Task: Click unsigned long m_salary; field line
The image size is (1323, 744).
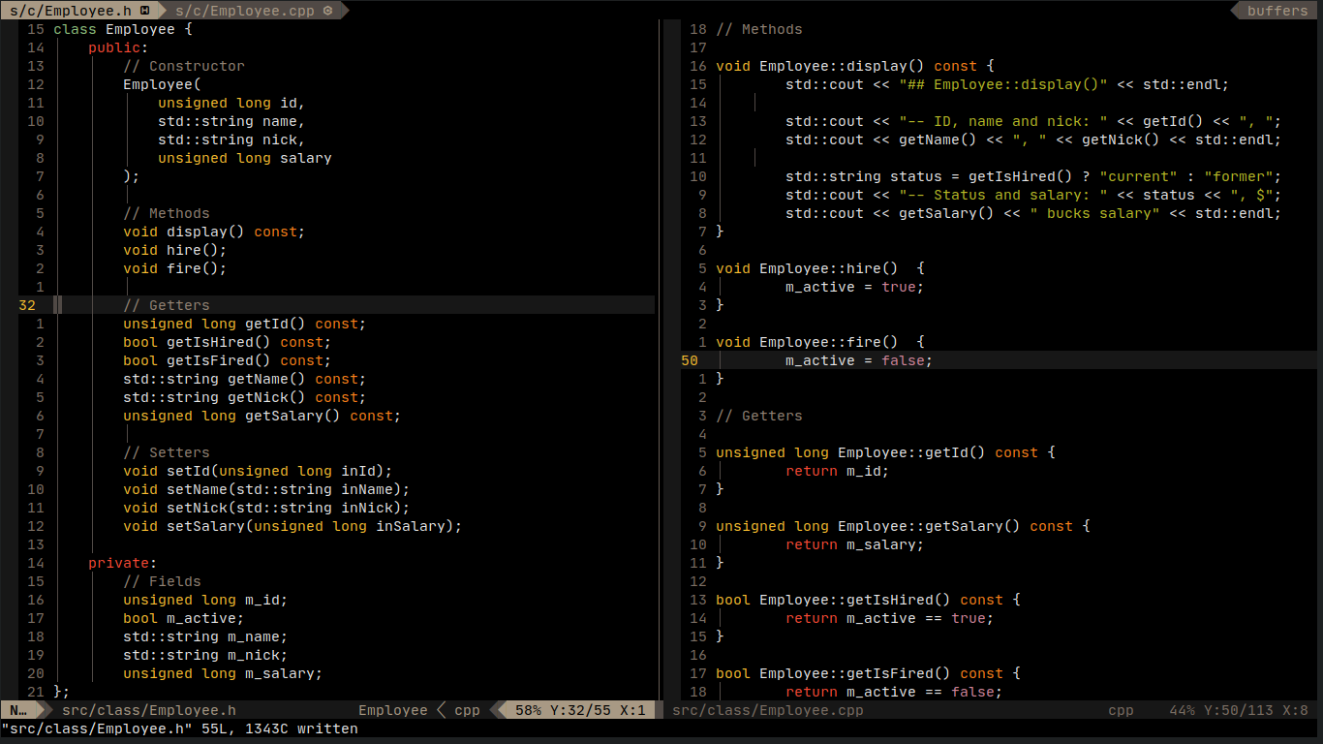Action: [x=223, y=673]
